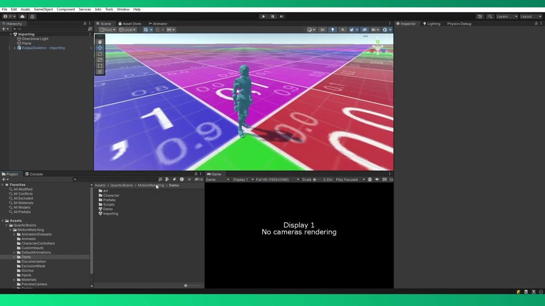Toggle the grid visibility button

(147, 30)
